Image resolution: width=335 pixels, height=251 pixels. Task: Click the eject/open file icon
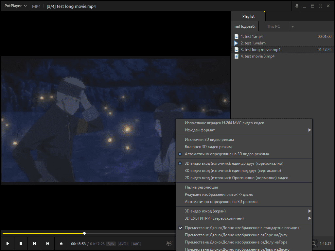(61, 243)
